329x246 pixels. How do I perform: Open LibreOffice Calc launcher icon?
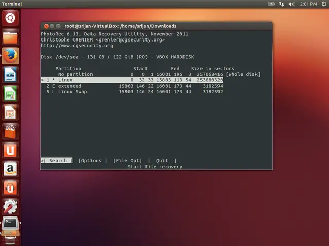coord(10,93)
